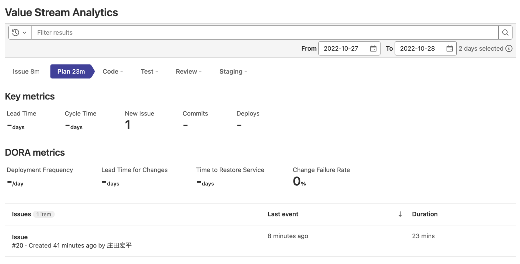
Task: Open the calendar icon beside the From date
Action: 374,48
